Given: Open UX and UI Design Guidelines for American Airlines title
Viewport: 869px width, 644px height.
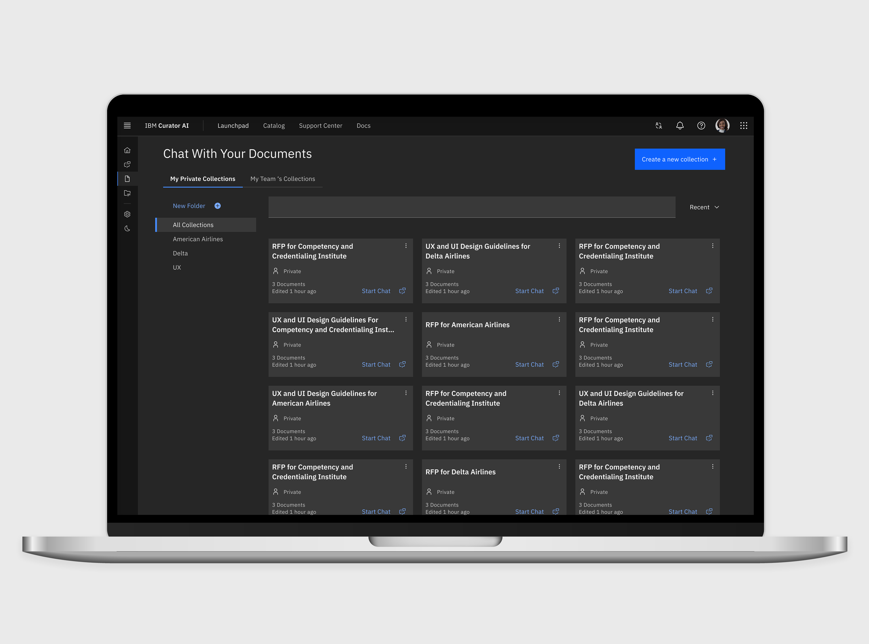Looking at the screenshot, I should pyautogui.click(x=324, y=398).
